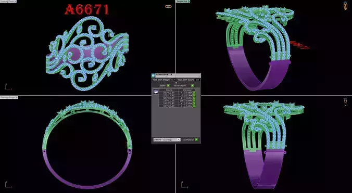
Task: Click the Save Report green button
Action: [x=192, y=86]
